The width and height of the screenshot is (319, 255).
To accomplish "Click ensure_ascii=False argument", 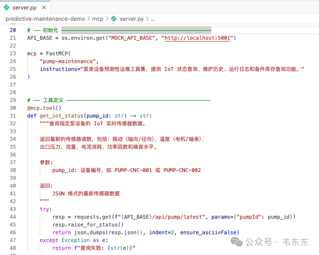I will 209,233.
